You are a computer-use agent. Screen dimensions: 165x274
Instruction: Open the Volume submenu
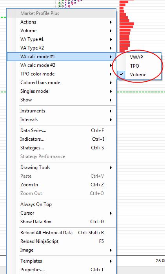click(61, 31)
